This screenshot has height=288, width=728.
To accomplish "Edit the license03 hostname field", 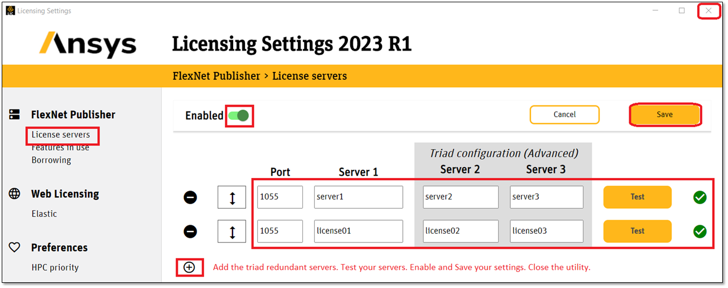I will tap(547, 231).
